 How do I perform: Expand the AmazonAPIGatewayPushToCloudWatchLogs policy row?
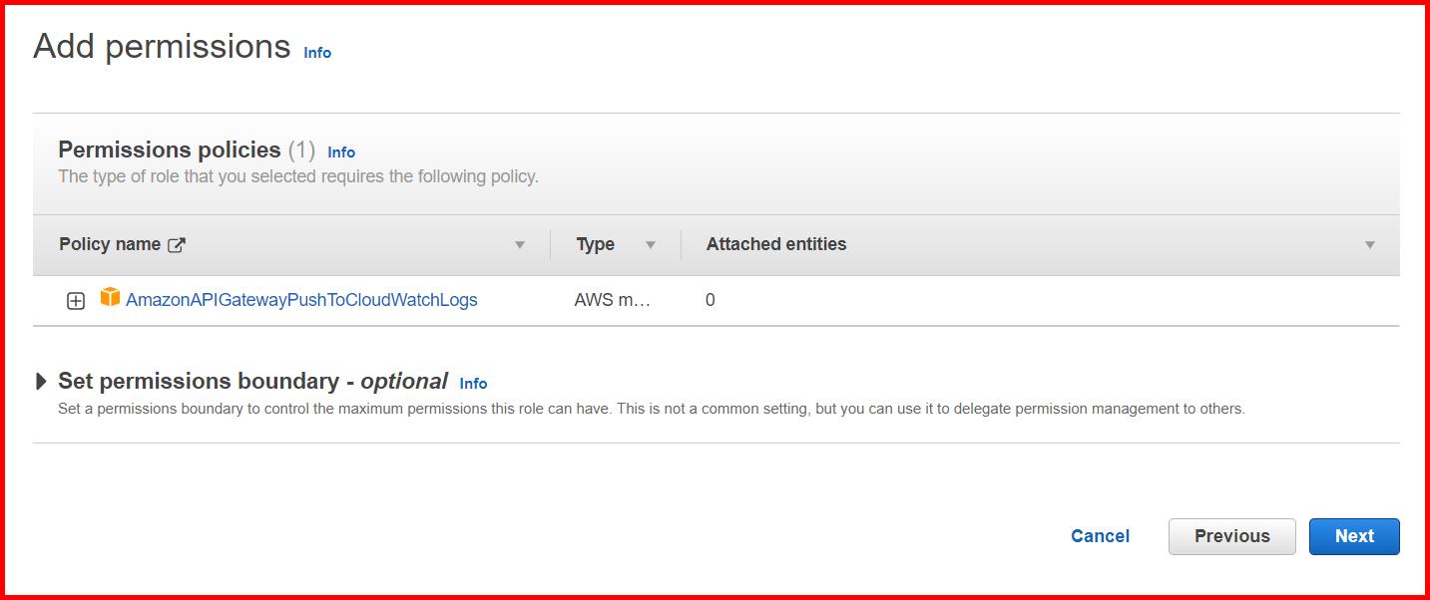[76, 299]
